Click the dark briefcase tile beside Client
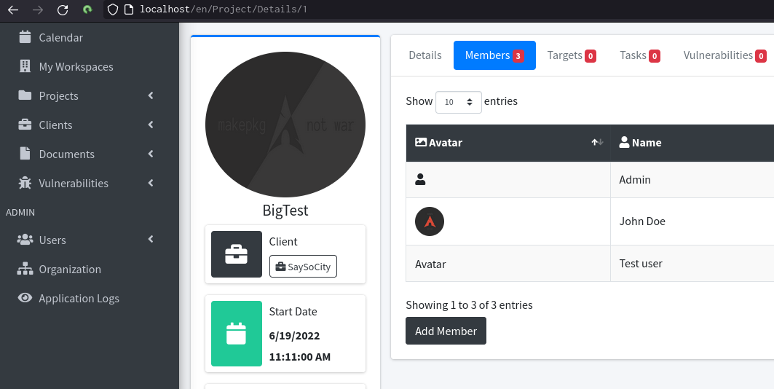This screenshot has width=774, height=389. (237, 254)
